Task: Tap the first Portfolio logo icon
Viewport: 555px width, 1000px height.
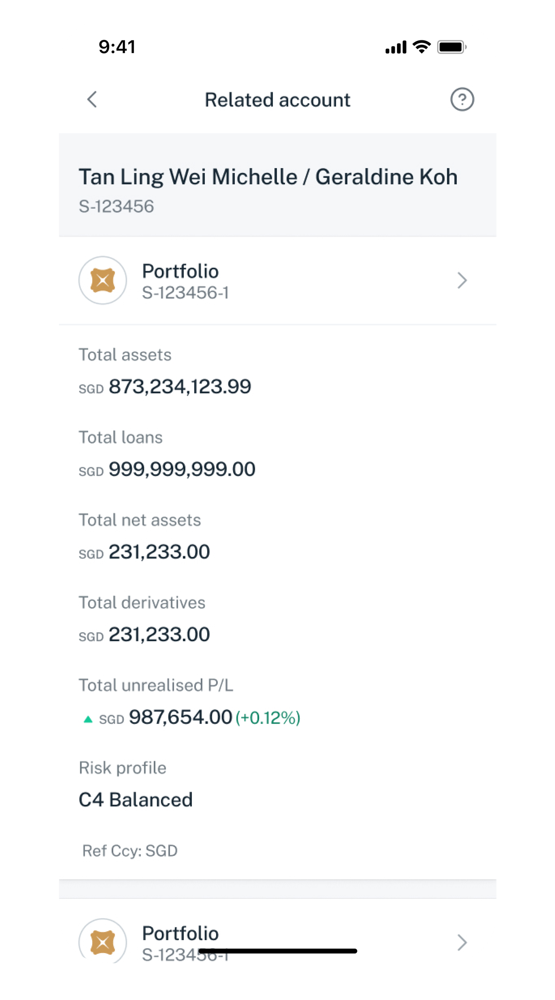Action: [x=103, y=280]
